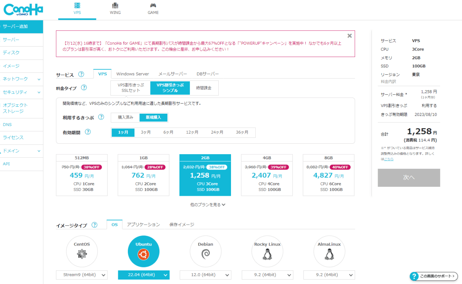Screen dimensions: 462x284
Task: Set validity period to 1ヶ月
Action: (123, 132)
